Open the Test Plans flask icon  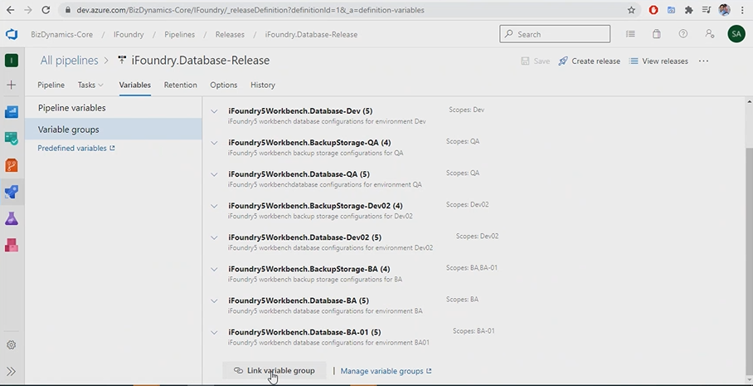[12, 219]
